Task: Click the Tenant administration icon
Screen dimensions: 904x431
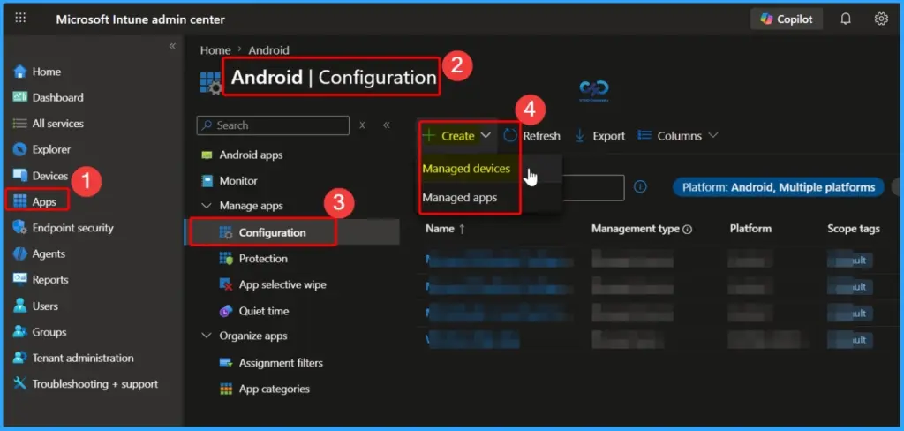Action: click(20, 358)
